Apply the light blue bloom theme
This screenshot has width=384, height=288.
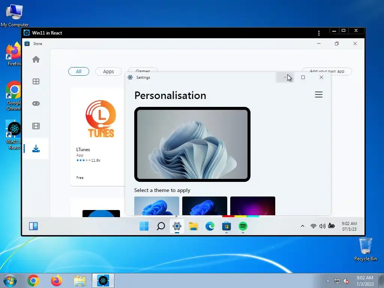tap(157, 206)
